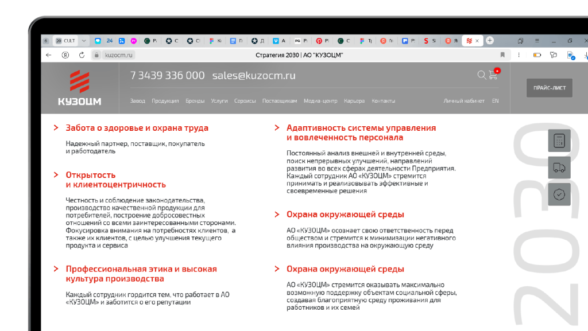Switch to the pinned pink 'Pt' tab

(x=133, y=41)
